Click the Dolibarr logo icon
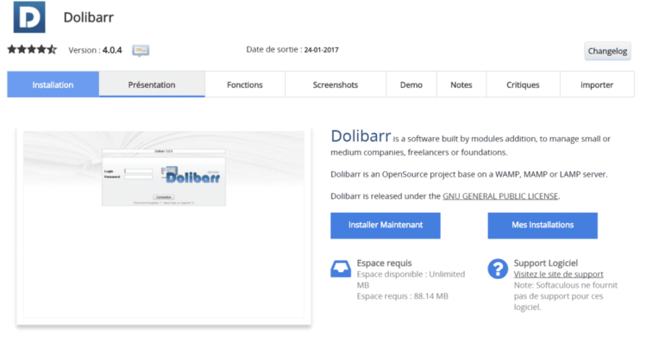Image resolution: width=646 pixels, height=341 pixels. point(29,17)
